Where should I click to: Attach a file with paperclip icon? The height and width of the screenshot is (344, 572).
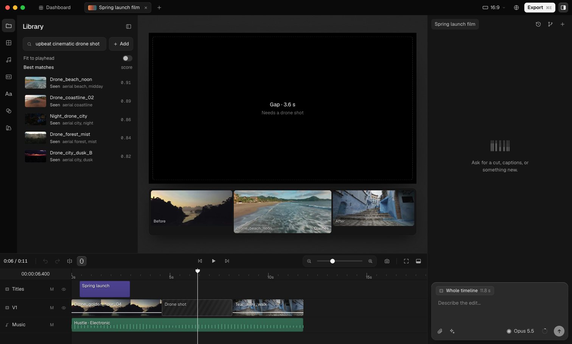440,331
